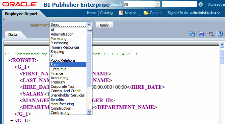Open the XML view report icon menu
Viewport: 225px width, 124px height.
coord(203,34)
